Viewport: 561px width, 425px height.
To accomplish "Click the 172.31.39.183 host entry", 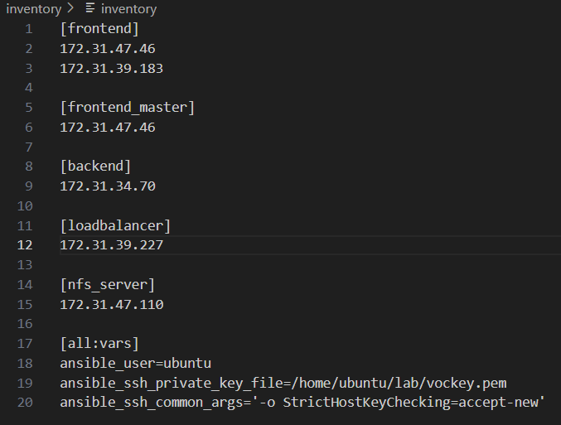I will [111, 69].
